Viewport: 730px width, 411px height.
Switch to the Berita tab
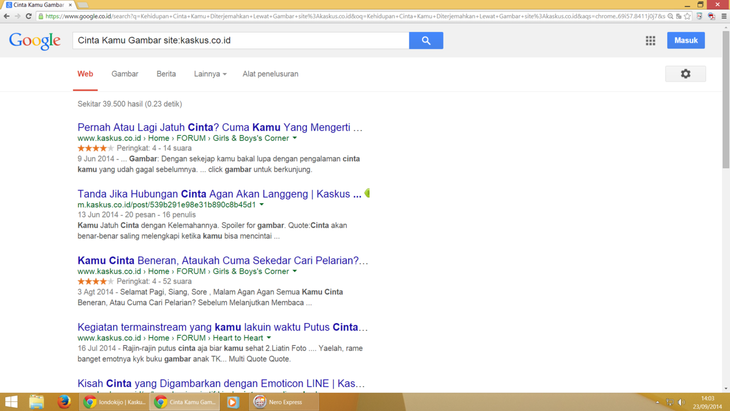tap(166, 74)
